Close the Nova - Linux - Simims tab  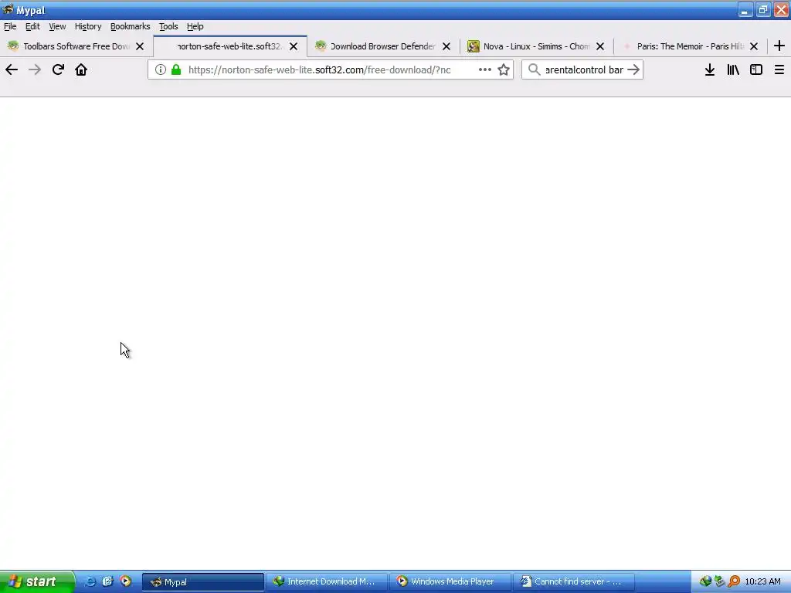click(600, 46)
